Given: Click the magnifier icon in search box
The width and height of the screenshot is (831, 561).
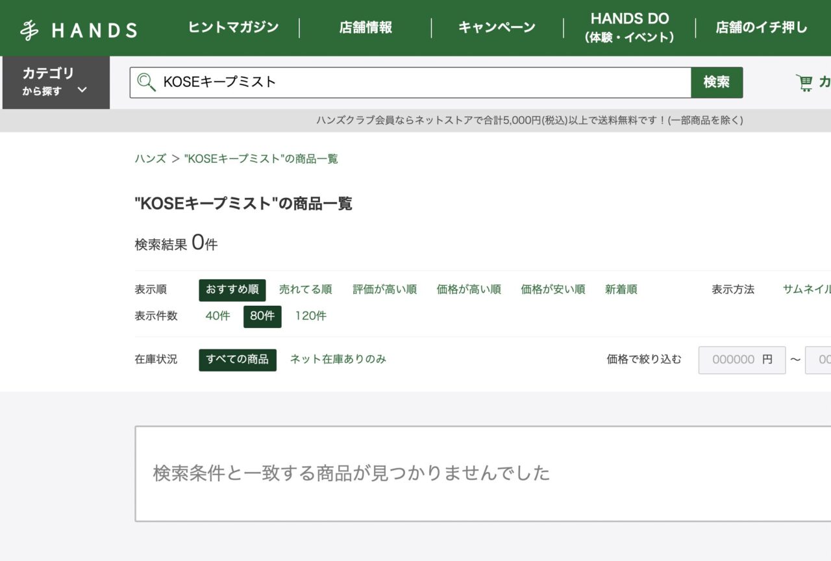Looking at the screenshot, I should click(x=146, y=82).
